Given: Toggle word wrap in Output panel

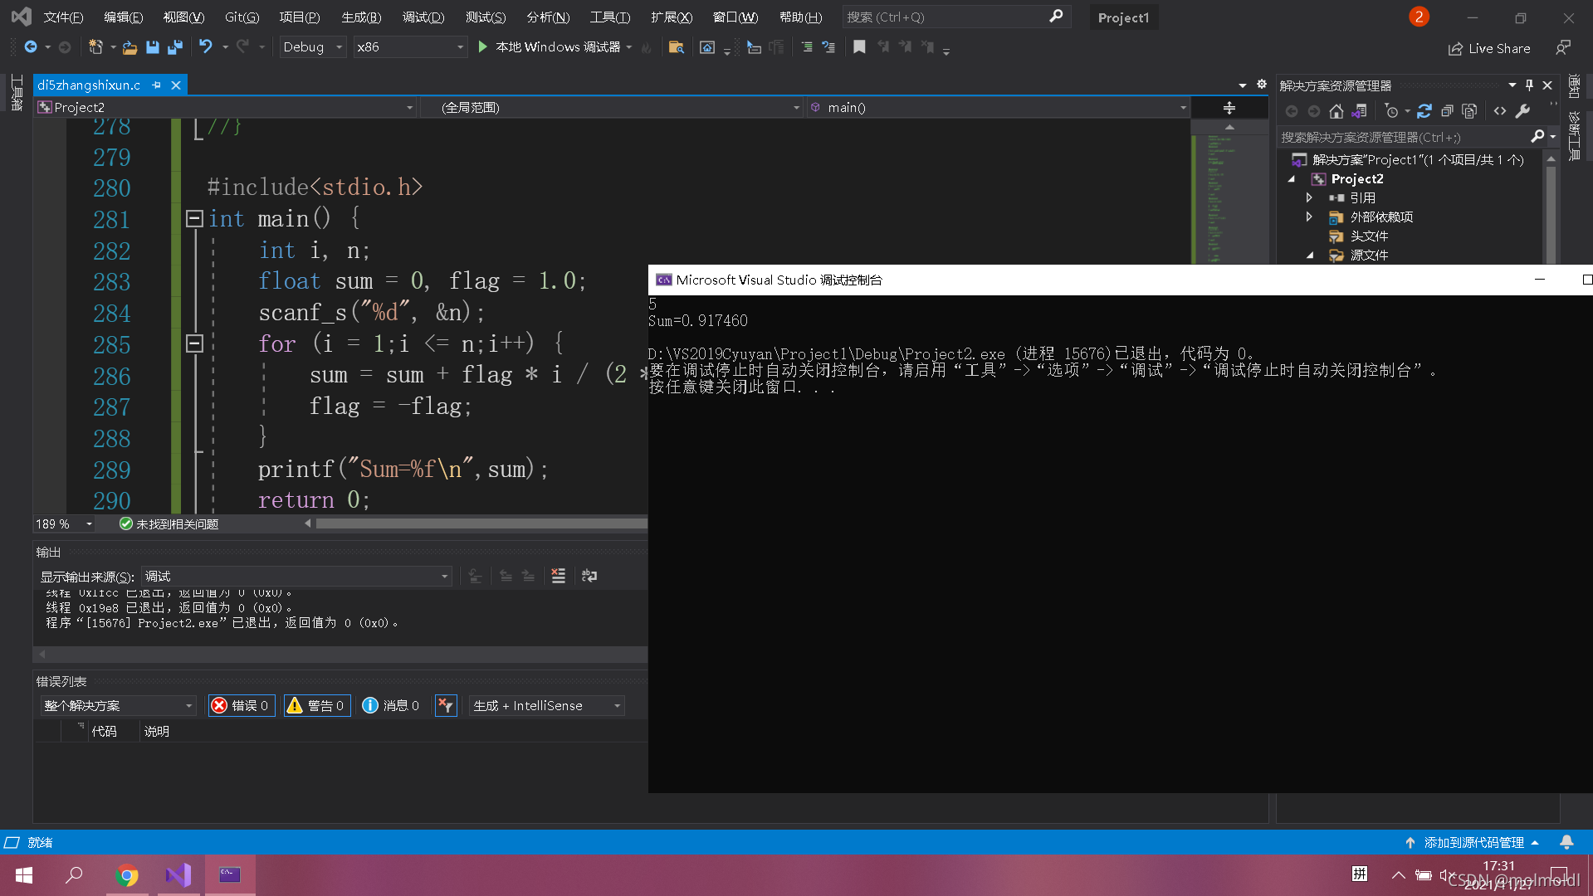Looking at the screenshot, I should pos(589,576).
